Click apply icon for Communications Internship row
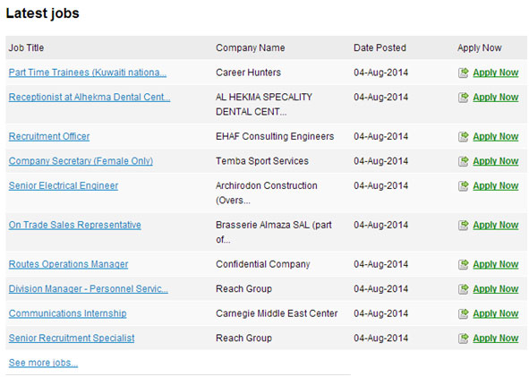The width and height of the screenshot is (529, 377). (464, 314)
